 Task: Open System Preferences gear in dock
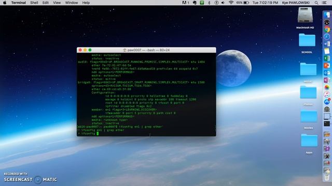[327, 109]
